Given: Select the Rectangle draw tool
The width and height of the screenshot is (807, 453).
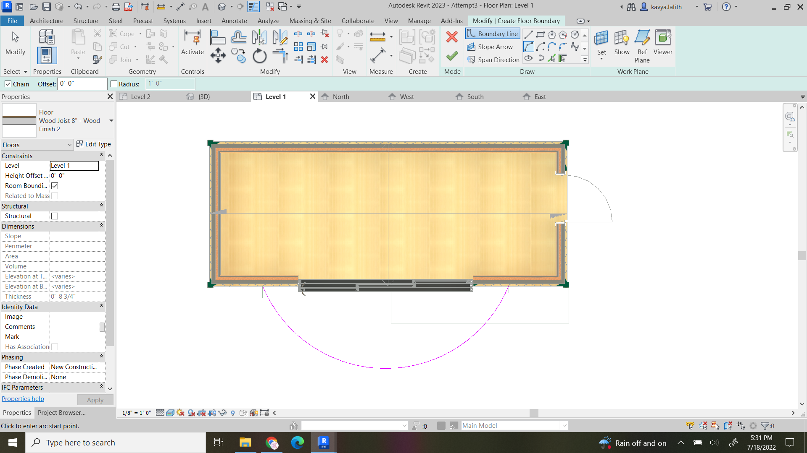Looking at the screenshot, I should coord(541,34).
